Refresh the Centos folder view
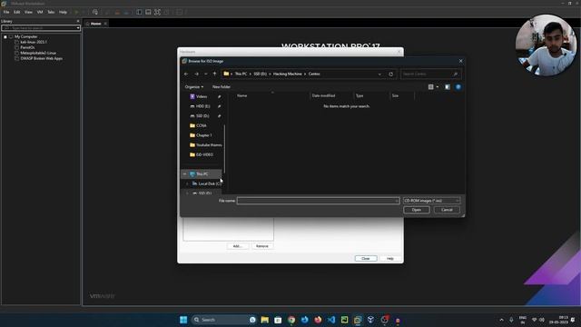The image size is (581, 327). [390, 74]
